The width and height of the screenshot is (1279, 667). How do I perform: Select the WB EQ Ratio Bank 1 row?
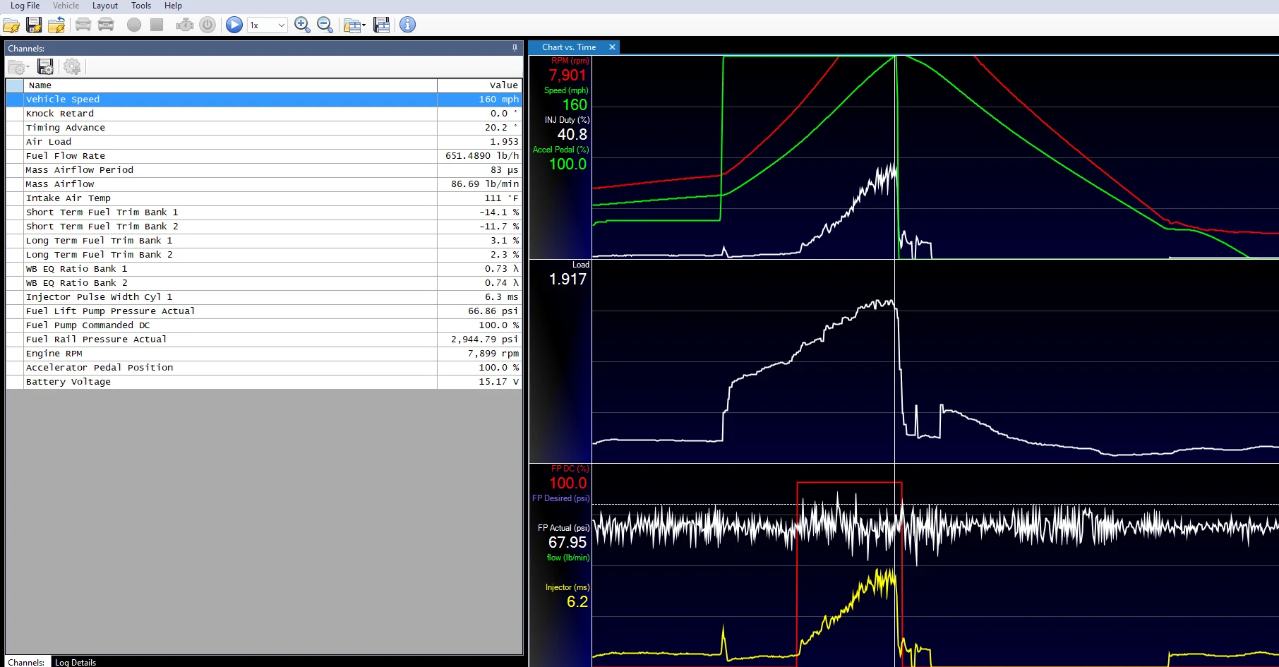pos(264,269)
